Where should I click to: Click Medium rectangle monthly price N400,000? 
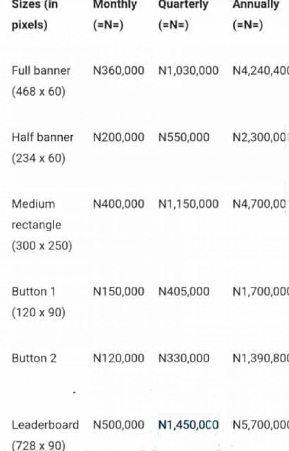[x=118, y=204]
